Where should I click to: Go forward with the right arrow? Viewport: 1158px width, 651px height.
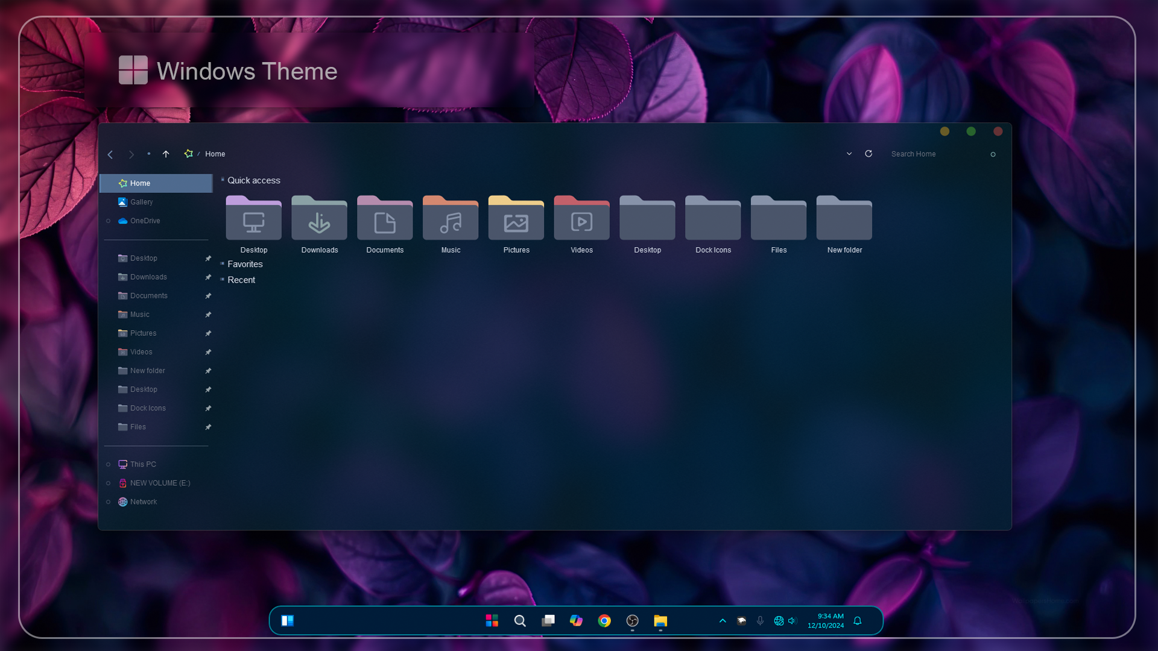[x=131, y=154]
